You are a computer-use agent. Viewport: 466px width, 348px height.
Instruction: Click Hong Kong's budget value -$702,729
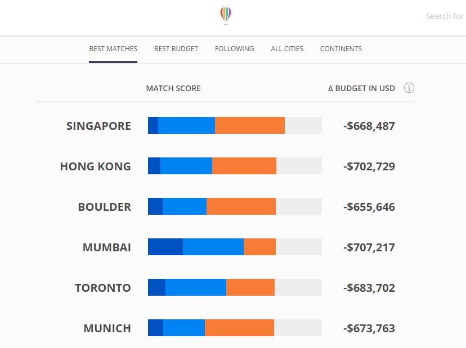tap(369, 166)
